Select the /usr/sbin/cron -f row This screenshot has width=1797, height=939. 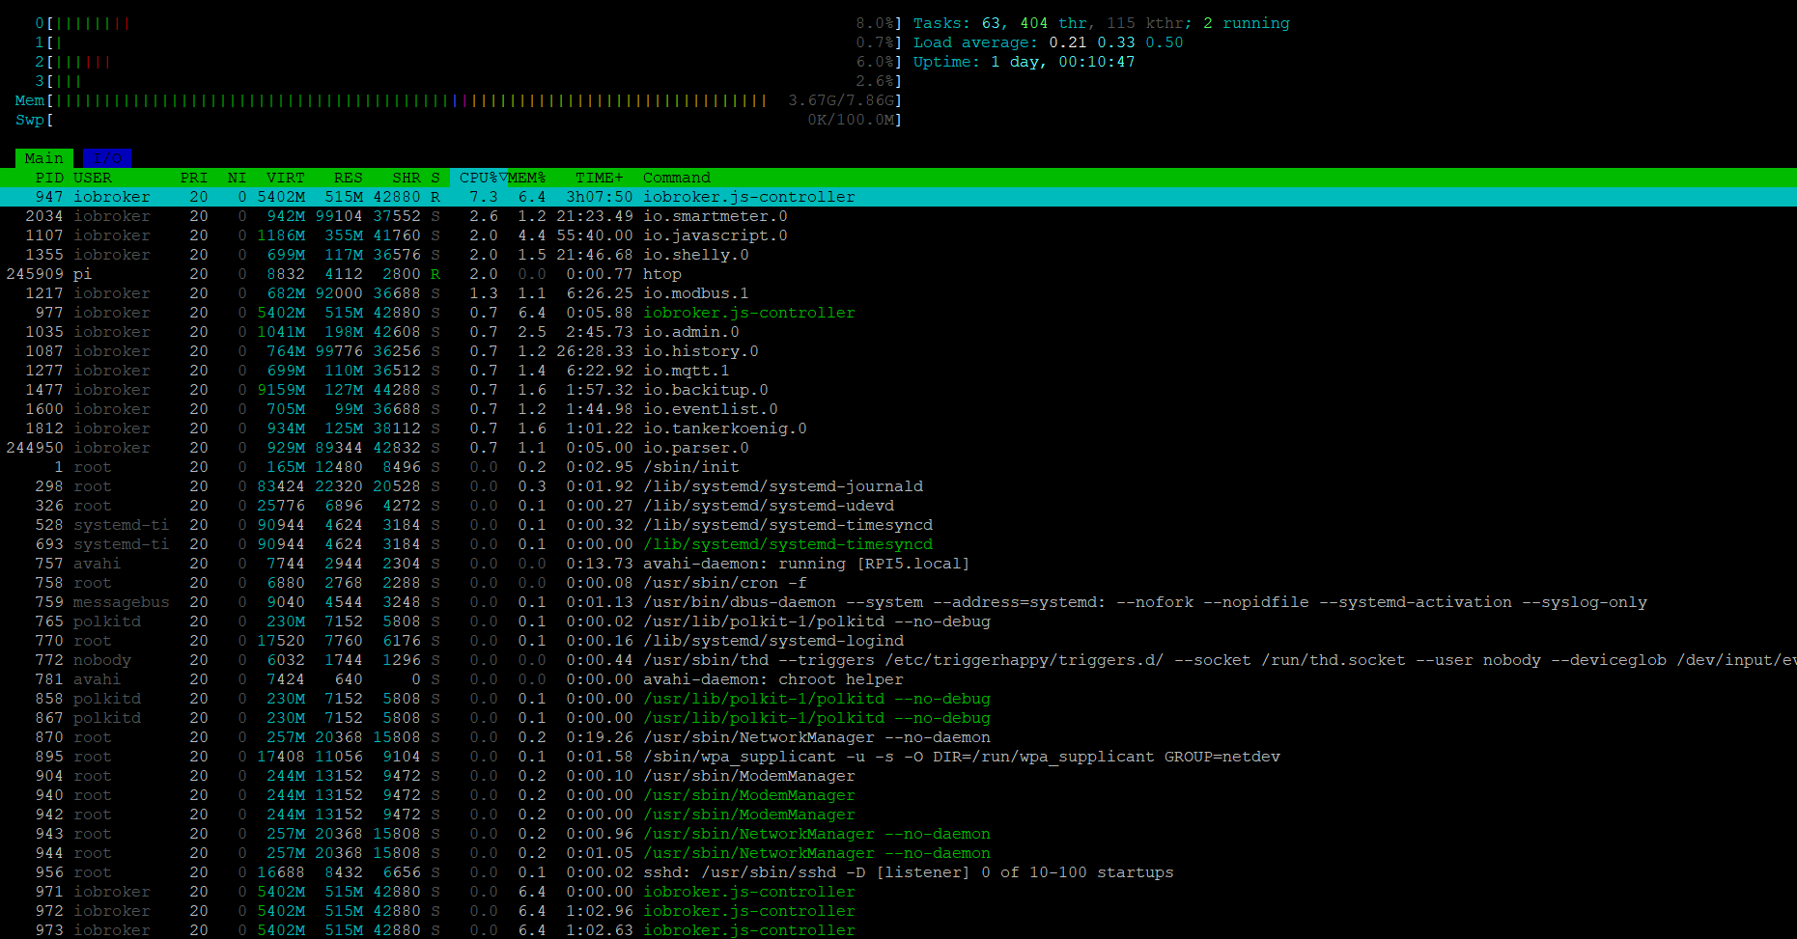point(898,583)
